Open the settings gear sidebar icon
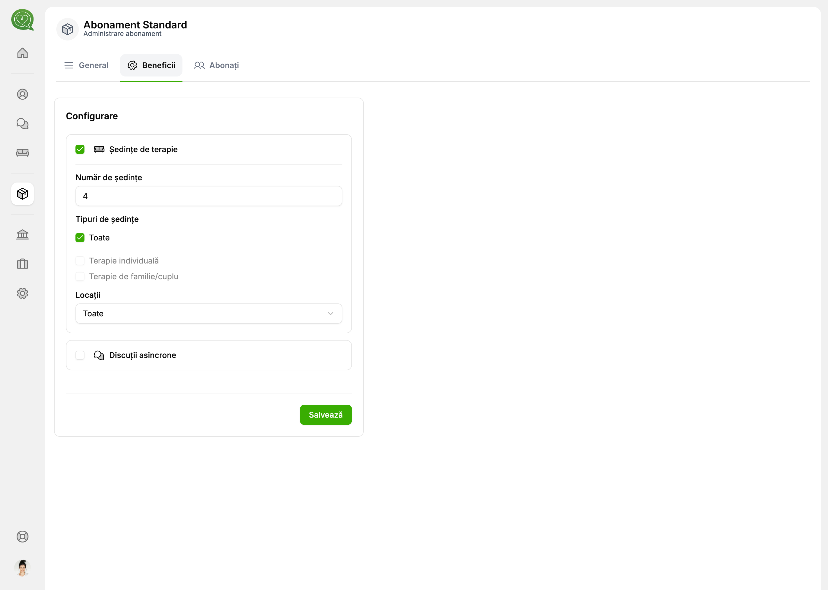The image size is (834, 590). [x=23, y=295]
